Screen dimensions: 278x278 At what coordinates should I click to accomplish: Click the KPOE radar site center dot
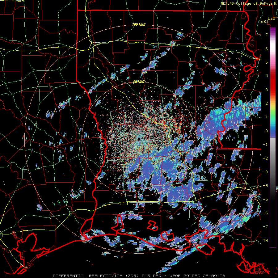click(139, 139)
